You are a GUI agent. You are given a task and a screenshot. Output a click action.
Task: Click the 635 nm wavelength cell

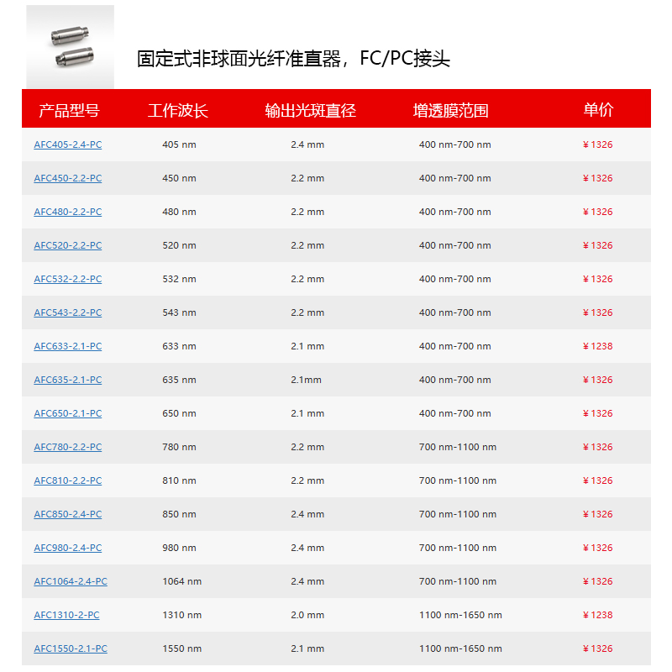point(179,380)
